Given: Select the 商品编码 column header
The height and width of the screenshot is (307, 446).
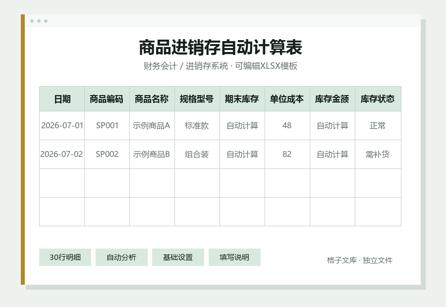Looking at the screenshot, I should click(107, 99).
